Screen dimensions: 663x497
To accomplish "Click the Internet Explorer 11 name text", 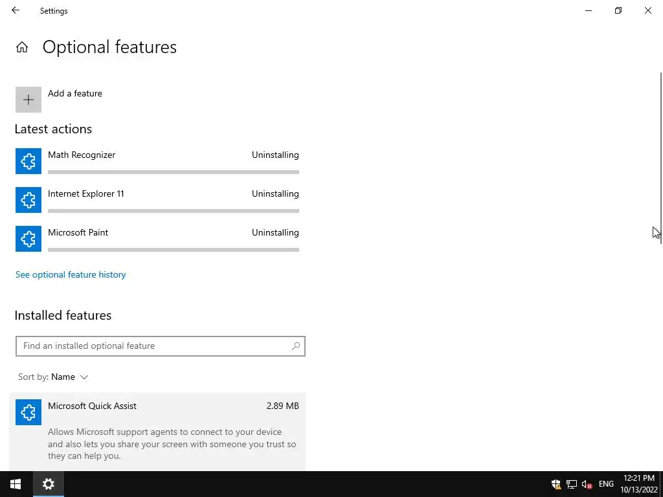I will point(86,194).
